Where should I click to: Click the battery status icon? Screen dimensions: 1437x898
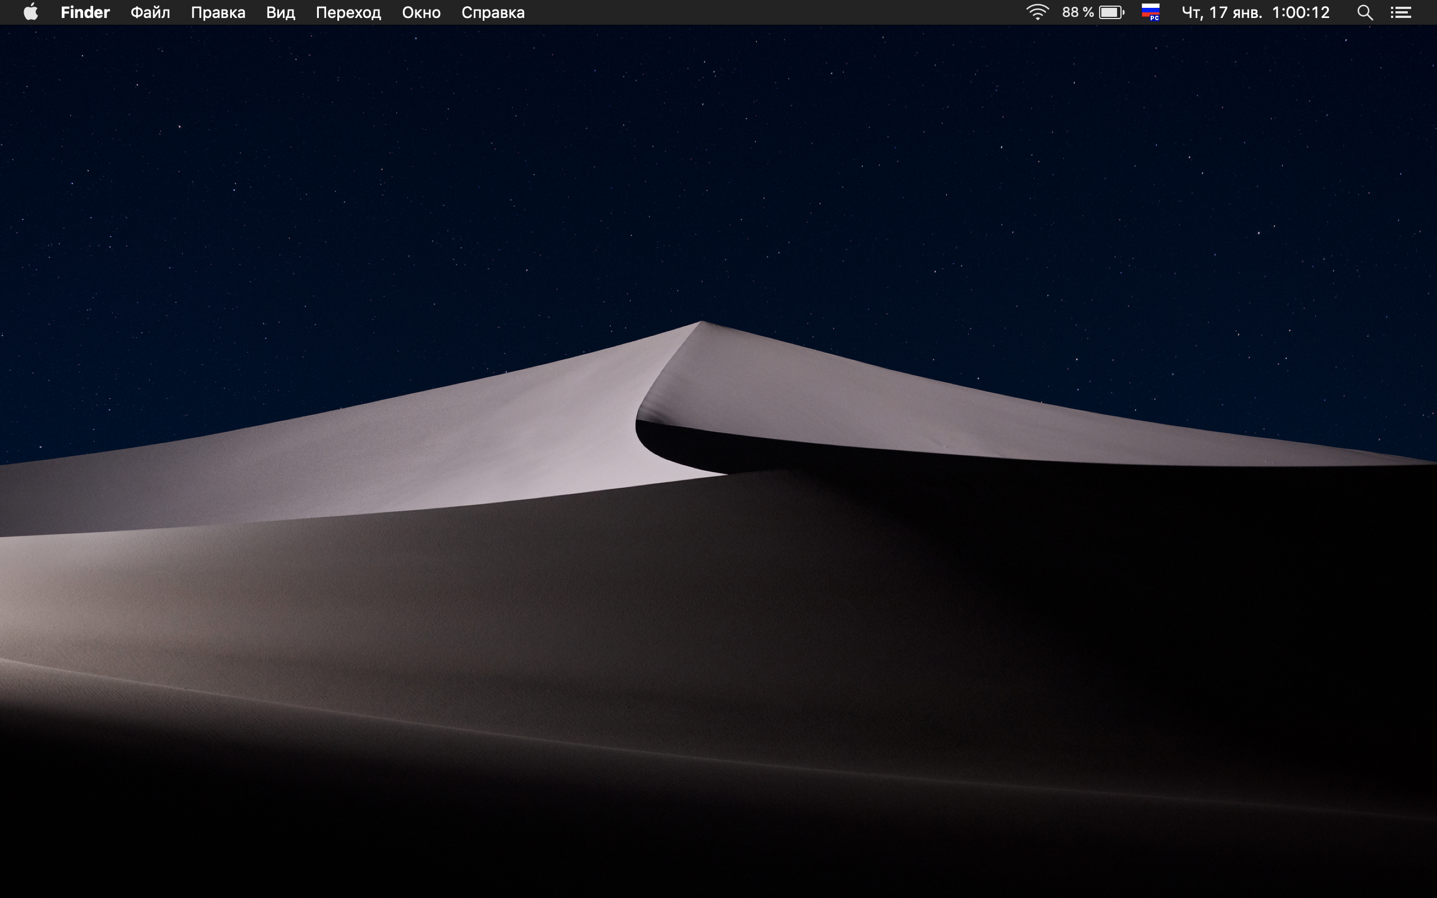coord(1111,12)
